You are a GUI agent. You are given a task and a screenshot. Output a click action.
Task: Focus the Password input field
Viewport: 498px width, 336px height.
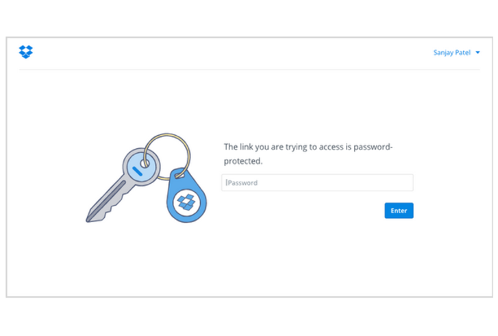pos(317,182)
